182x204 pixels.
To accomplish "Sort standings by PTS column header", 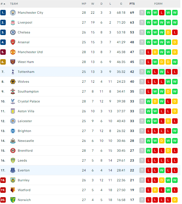I will (x=132, y=4).
